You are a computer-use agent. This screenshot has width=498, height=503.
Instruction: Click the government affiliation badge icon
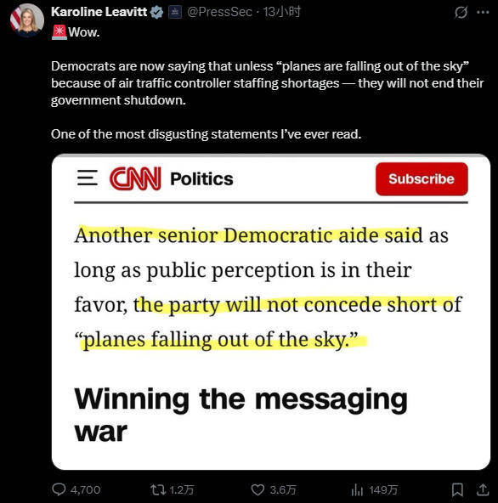[x=175, y=12]
